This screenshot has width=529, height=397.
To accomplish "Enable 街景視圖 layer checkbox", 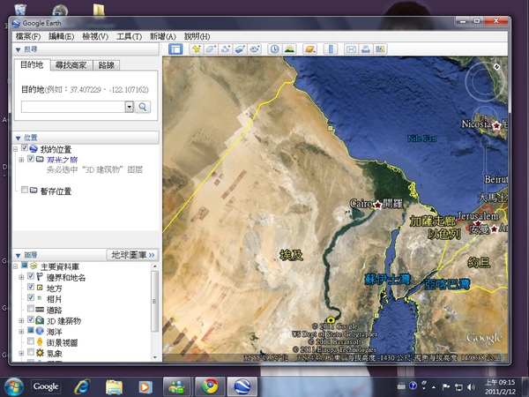I will click(x=31, y=341).
